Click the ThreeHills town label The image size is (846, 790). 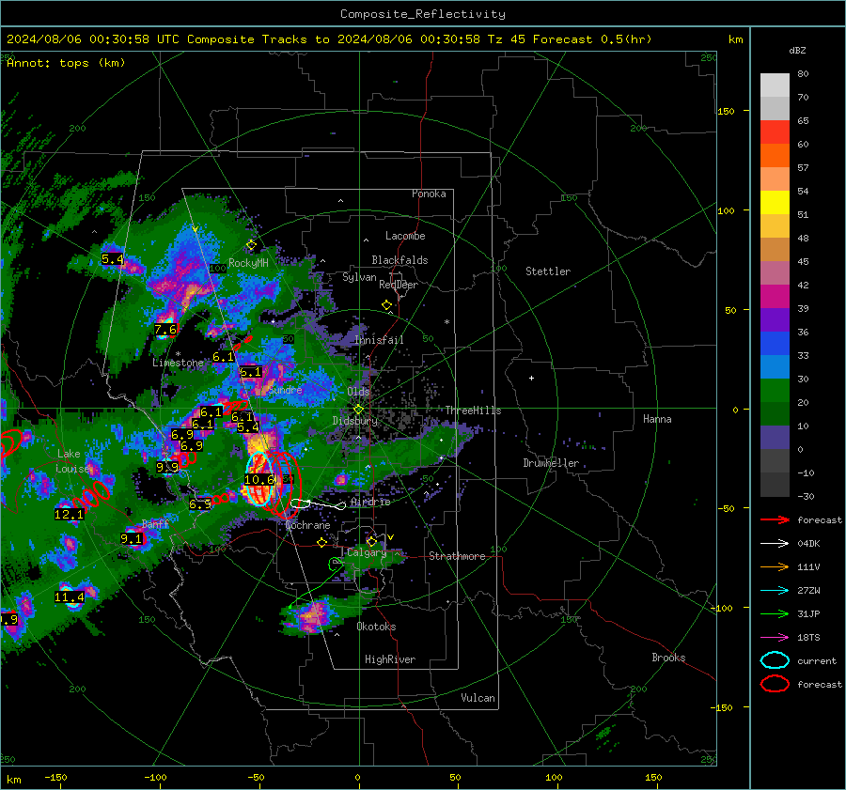click(x=473, y=410)
